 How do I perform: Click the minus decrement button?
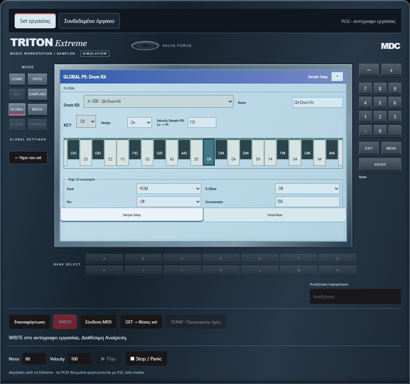click(369, 70)
